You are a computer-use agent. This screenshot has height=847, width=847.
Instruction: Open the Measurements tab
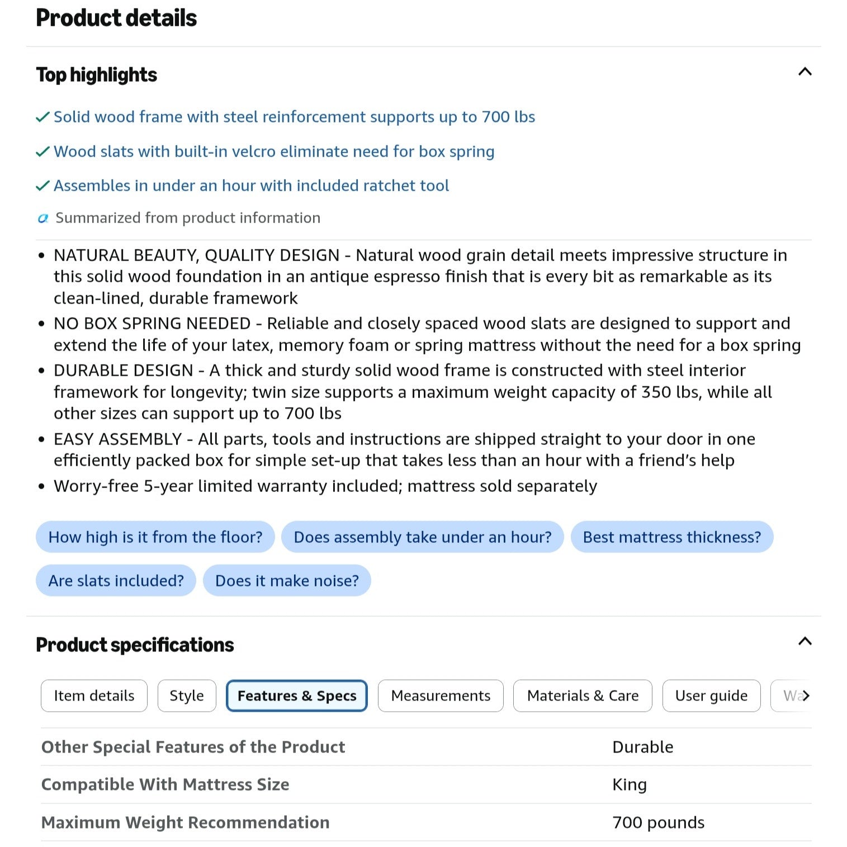[x=441, y=695]
